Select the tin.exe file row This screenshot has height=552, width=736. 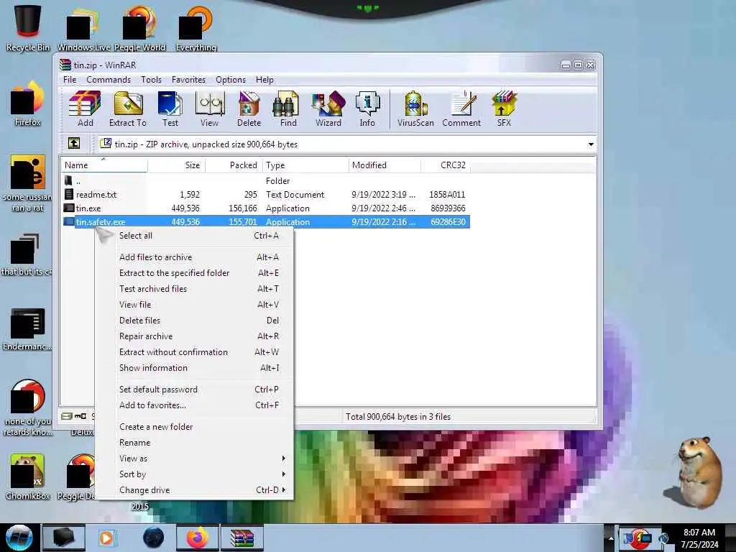[x=266, y=208]
